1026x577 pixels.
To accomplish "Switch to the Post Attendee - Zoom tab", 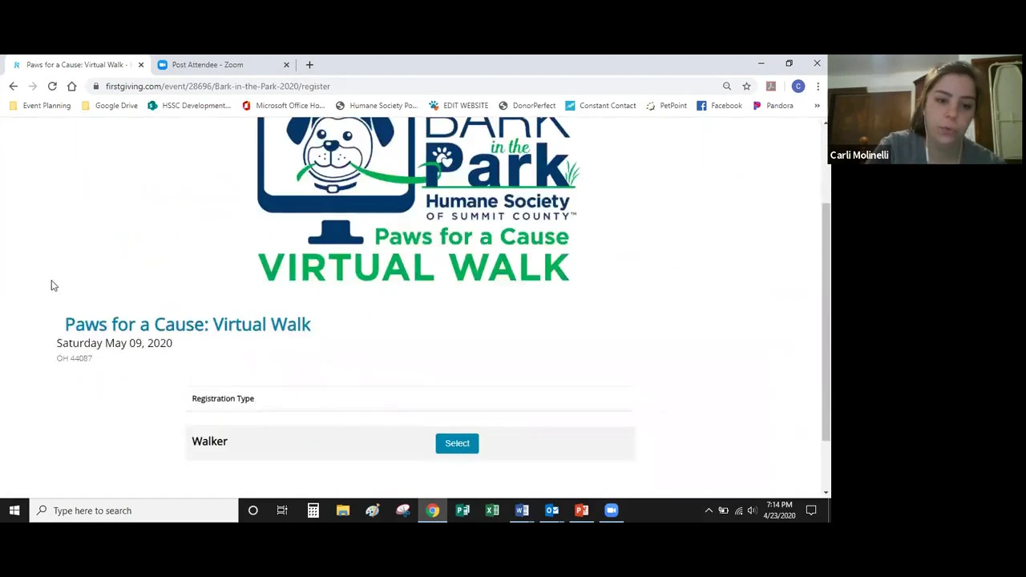I will tap(224, 64).
